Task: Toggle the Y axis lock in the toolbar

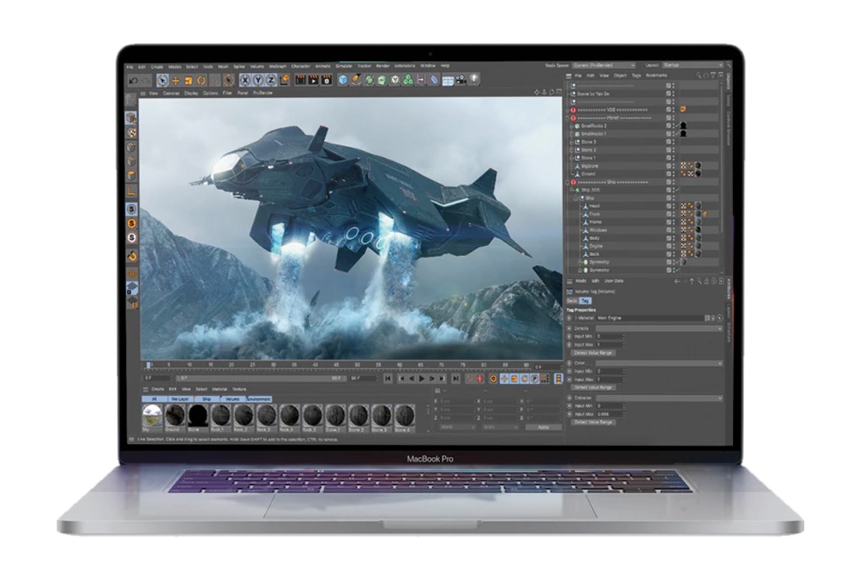Action: coord(257,79)
